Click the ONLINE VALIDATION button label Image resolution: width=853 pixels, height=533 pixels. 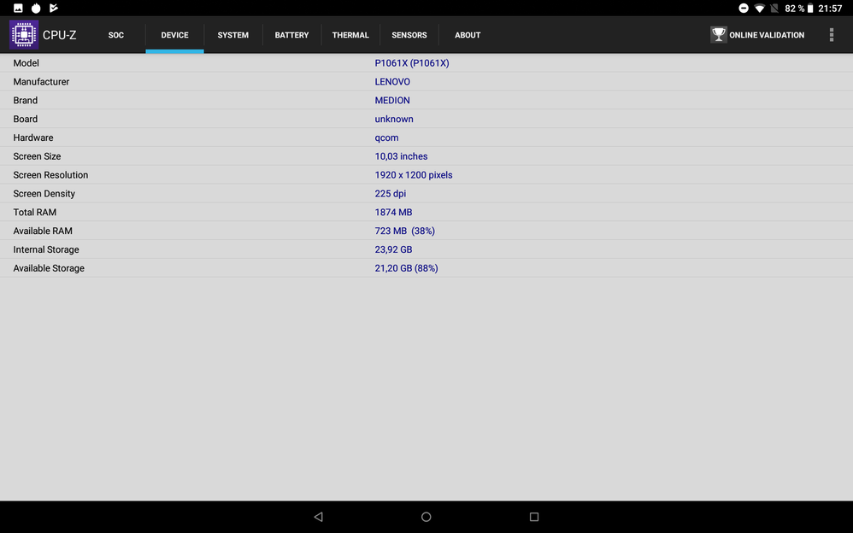tap(767, 35)
